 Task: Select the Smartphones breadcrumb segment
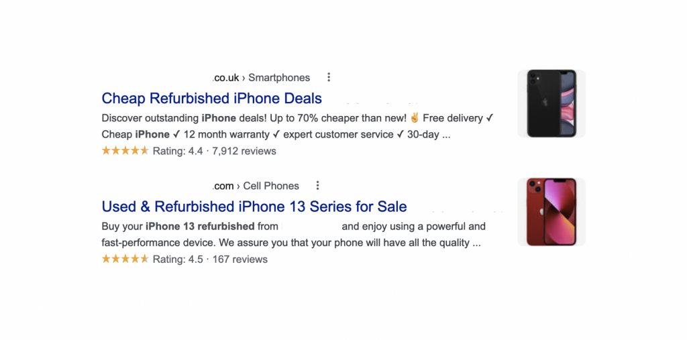[x=279, y=78]
